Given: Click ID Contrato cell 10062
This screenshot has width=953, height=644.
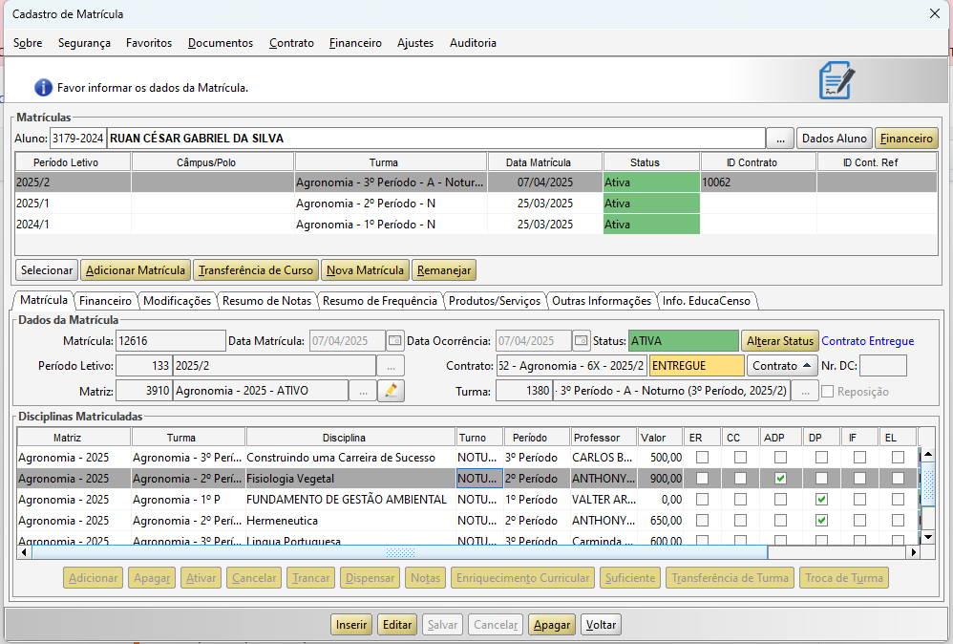Looking at the screenshot, I should click(758, 182).
